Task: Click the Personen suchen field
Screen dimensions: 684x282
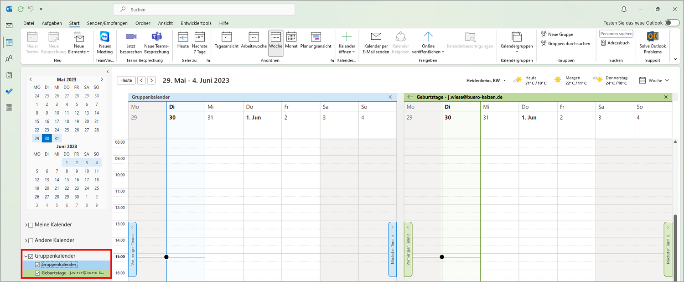Action: tap(616, 34)
